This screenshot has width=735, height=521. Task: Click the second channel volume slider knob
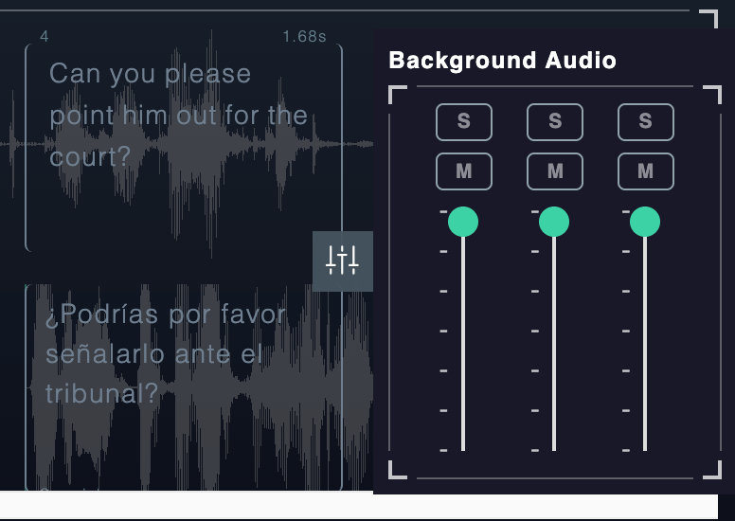(x=554, y=222)
